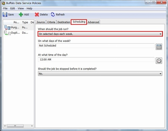Open the time-of-day clock picker icon
This screenshot has width=168, height=131.
point(159,61)
